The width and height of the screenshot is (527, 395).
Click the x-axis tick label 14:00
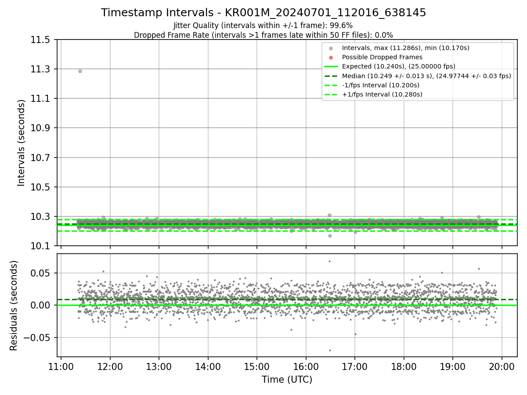pyautogui.click(x=208, y=366)
